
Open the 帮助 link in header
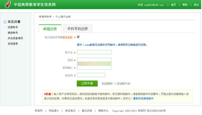click(185, 5)
